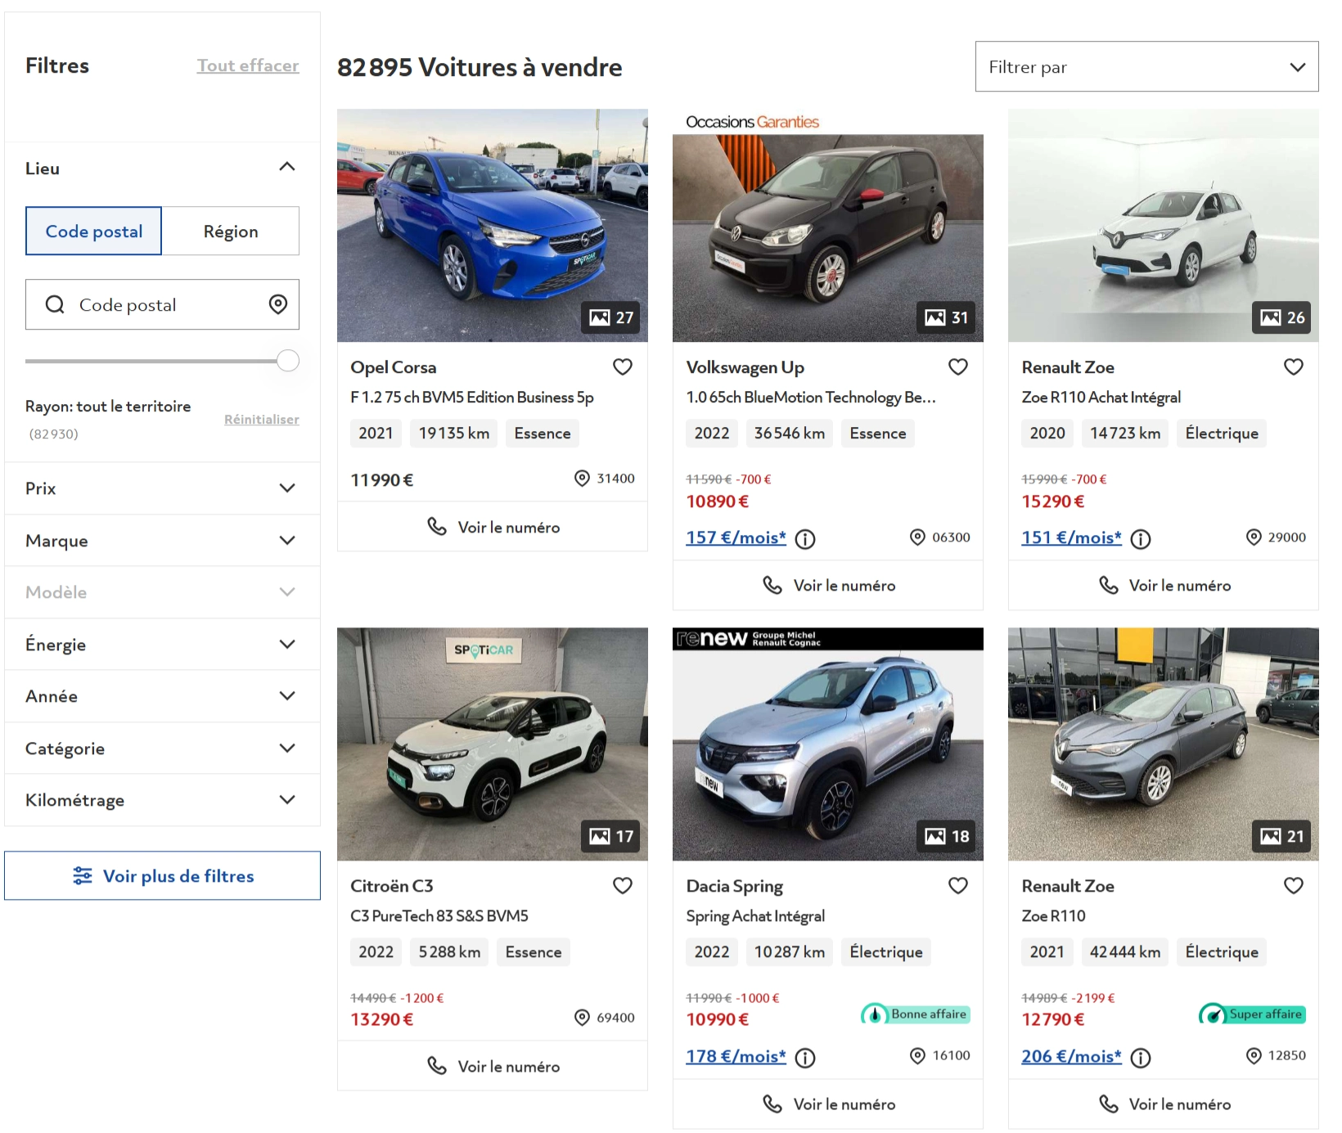The height and width of the screenshot is (1133, 1342).
Task: Click the search magnifier in Code postal field
Action: coord(55,304)
